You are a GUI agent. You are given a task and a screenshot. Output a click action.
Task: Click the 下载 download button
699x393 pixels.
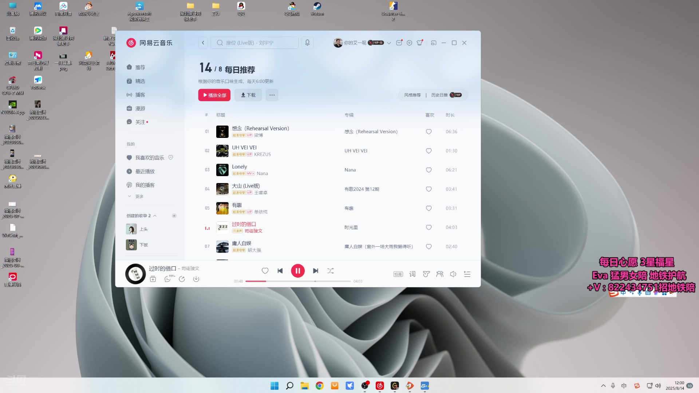click(x=248, y=95)
